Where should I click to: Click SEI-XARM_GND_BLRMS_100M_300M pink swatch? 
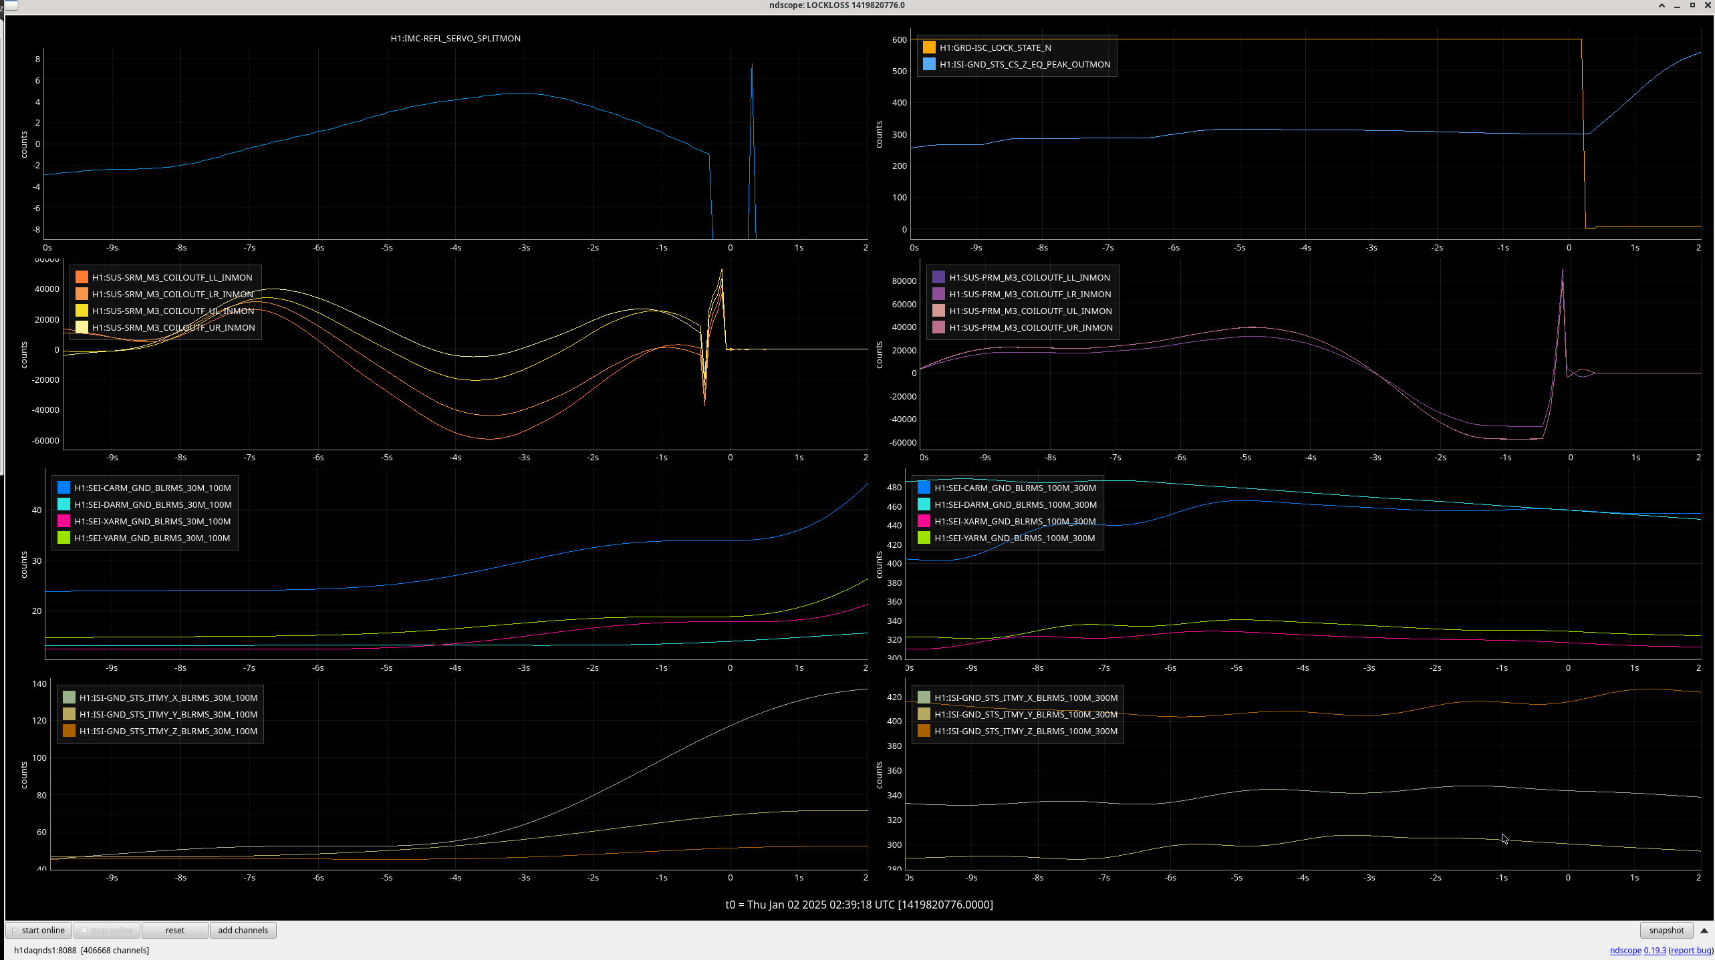click(924, 521)
